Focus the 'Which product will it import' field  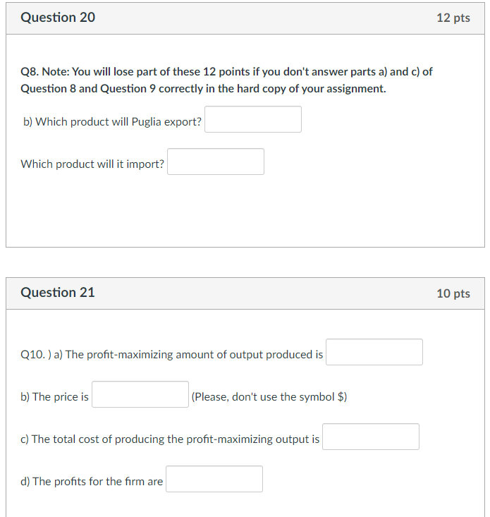[216, 162]
